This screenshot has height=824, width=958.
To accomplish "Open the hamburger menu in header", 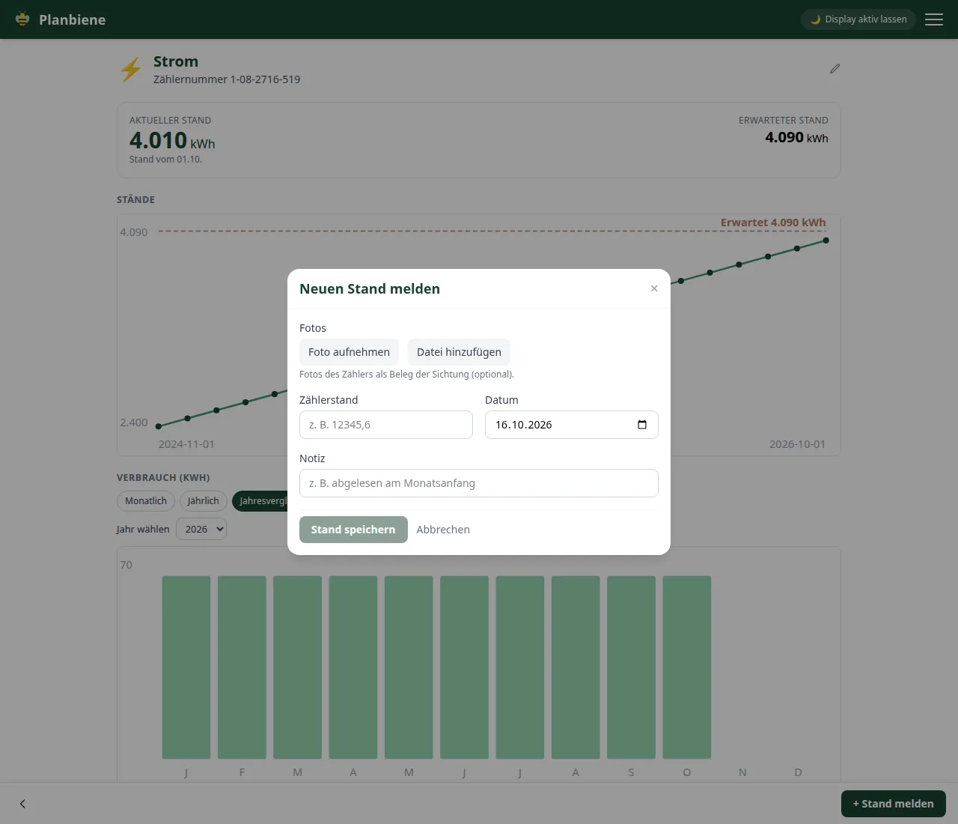I will click(934, 19).
